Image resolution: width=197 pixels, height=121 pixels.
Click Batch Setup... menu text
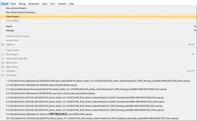coord(13,67)
